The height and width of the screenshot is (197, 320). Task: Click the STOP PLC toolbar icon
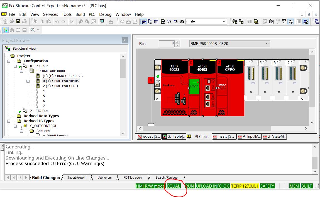284,21
